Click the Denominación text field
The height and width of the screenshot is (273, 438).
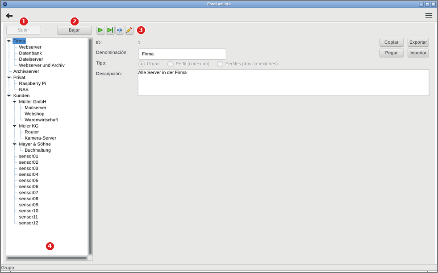(182, 54)
